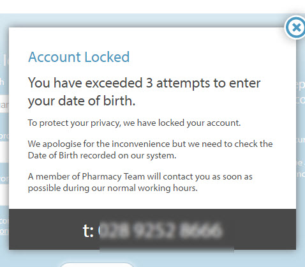Select the "Account Locked" heading

(79, 57)
